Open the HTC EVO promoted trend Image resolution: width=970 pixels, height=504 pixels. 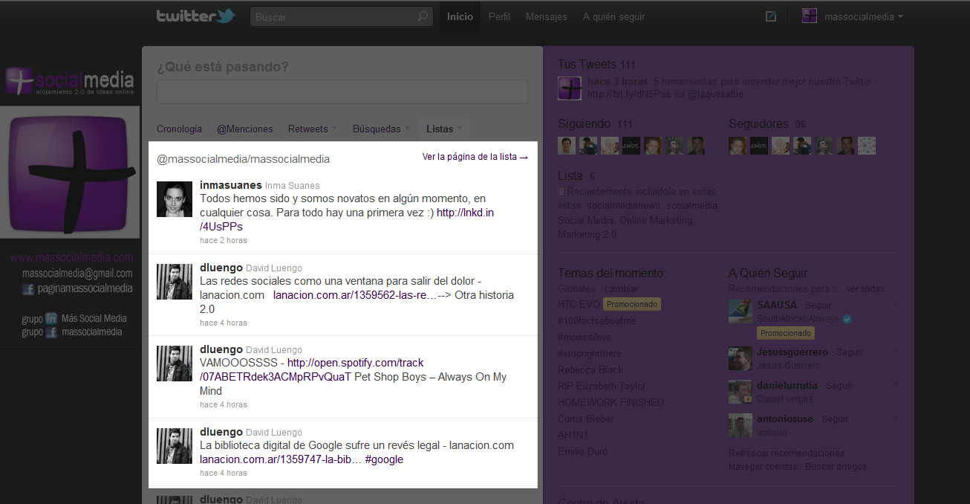point(578,304)
